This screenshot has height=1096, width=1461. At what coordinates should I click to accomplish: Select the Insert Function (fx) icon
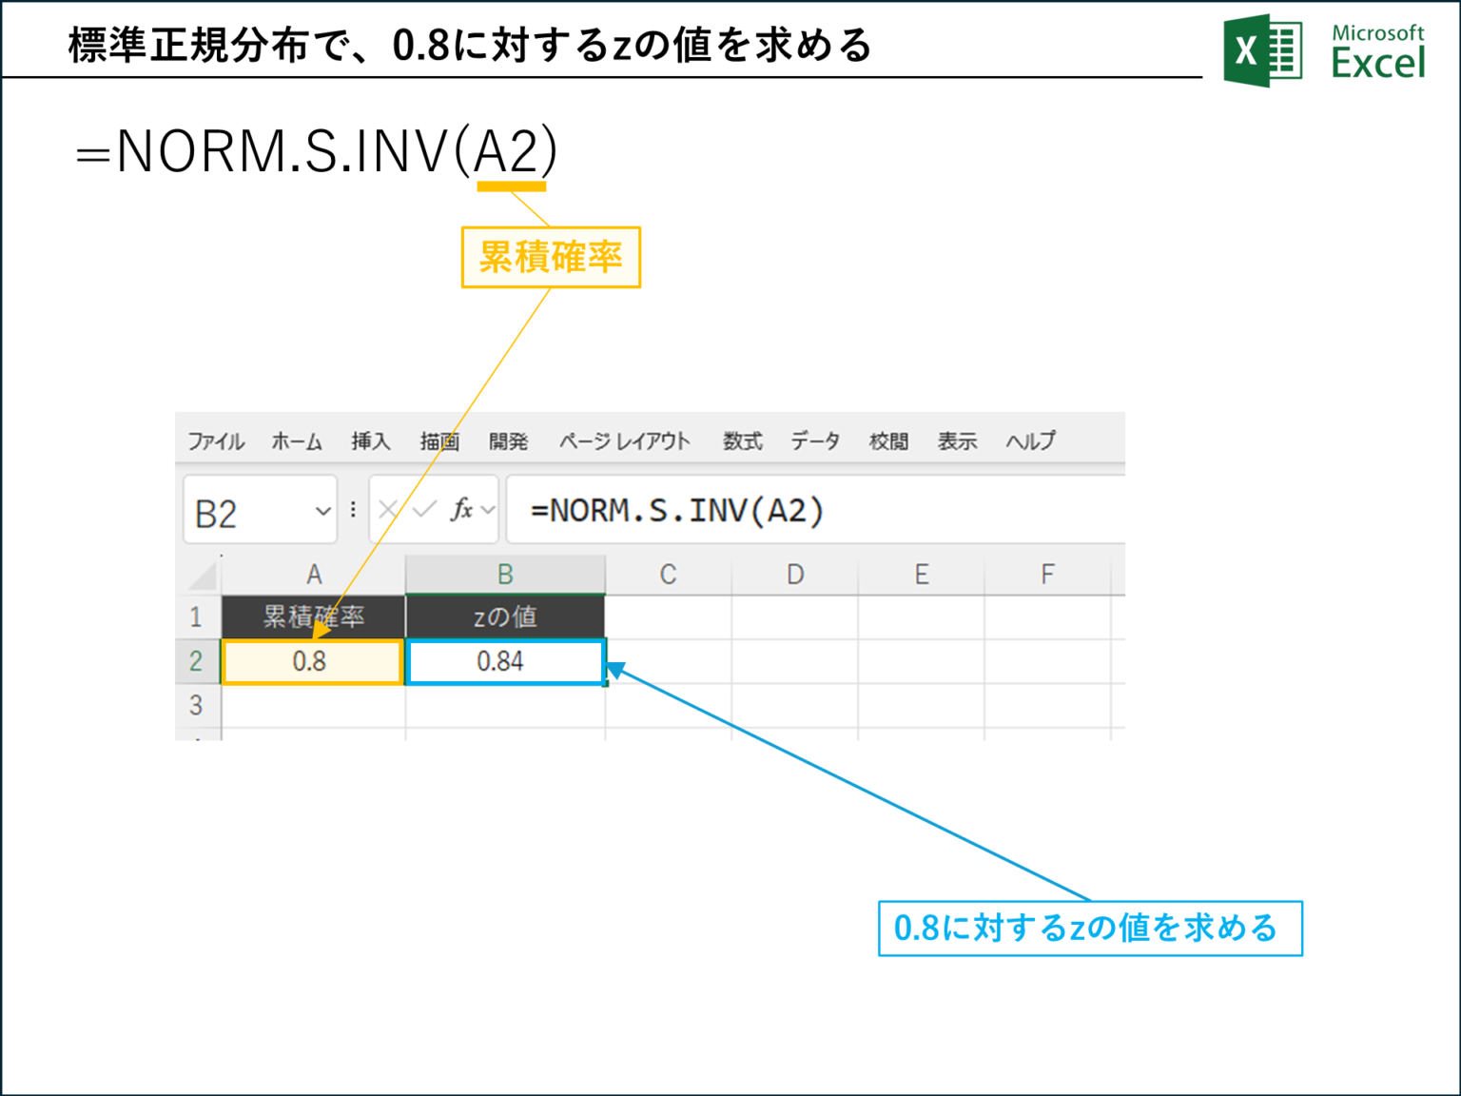pos(462,509)
